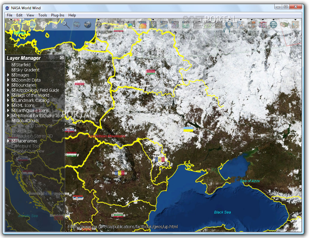
Task: Toggle the Flags of the World toolbar icon
Action: pyautogui.click(x=263, y=24)
